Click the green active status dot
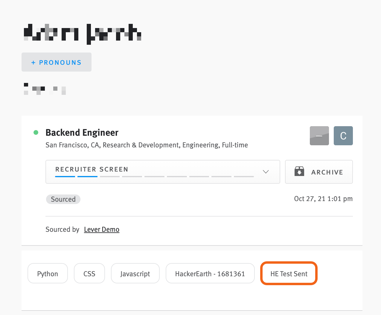Viewport: 381px width, 315px height. [x=36, y=132]
